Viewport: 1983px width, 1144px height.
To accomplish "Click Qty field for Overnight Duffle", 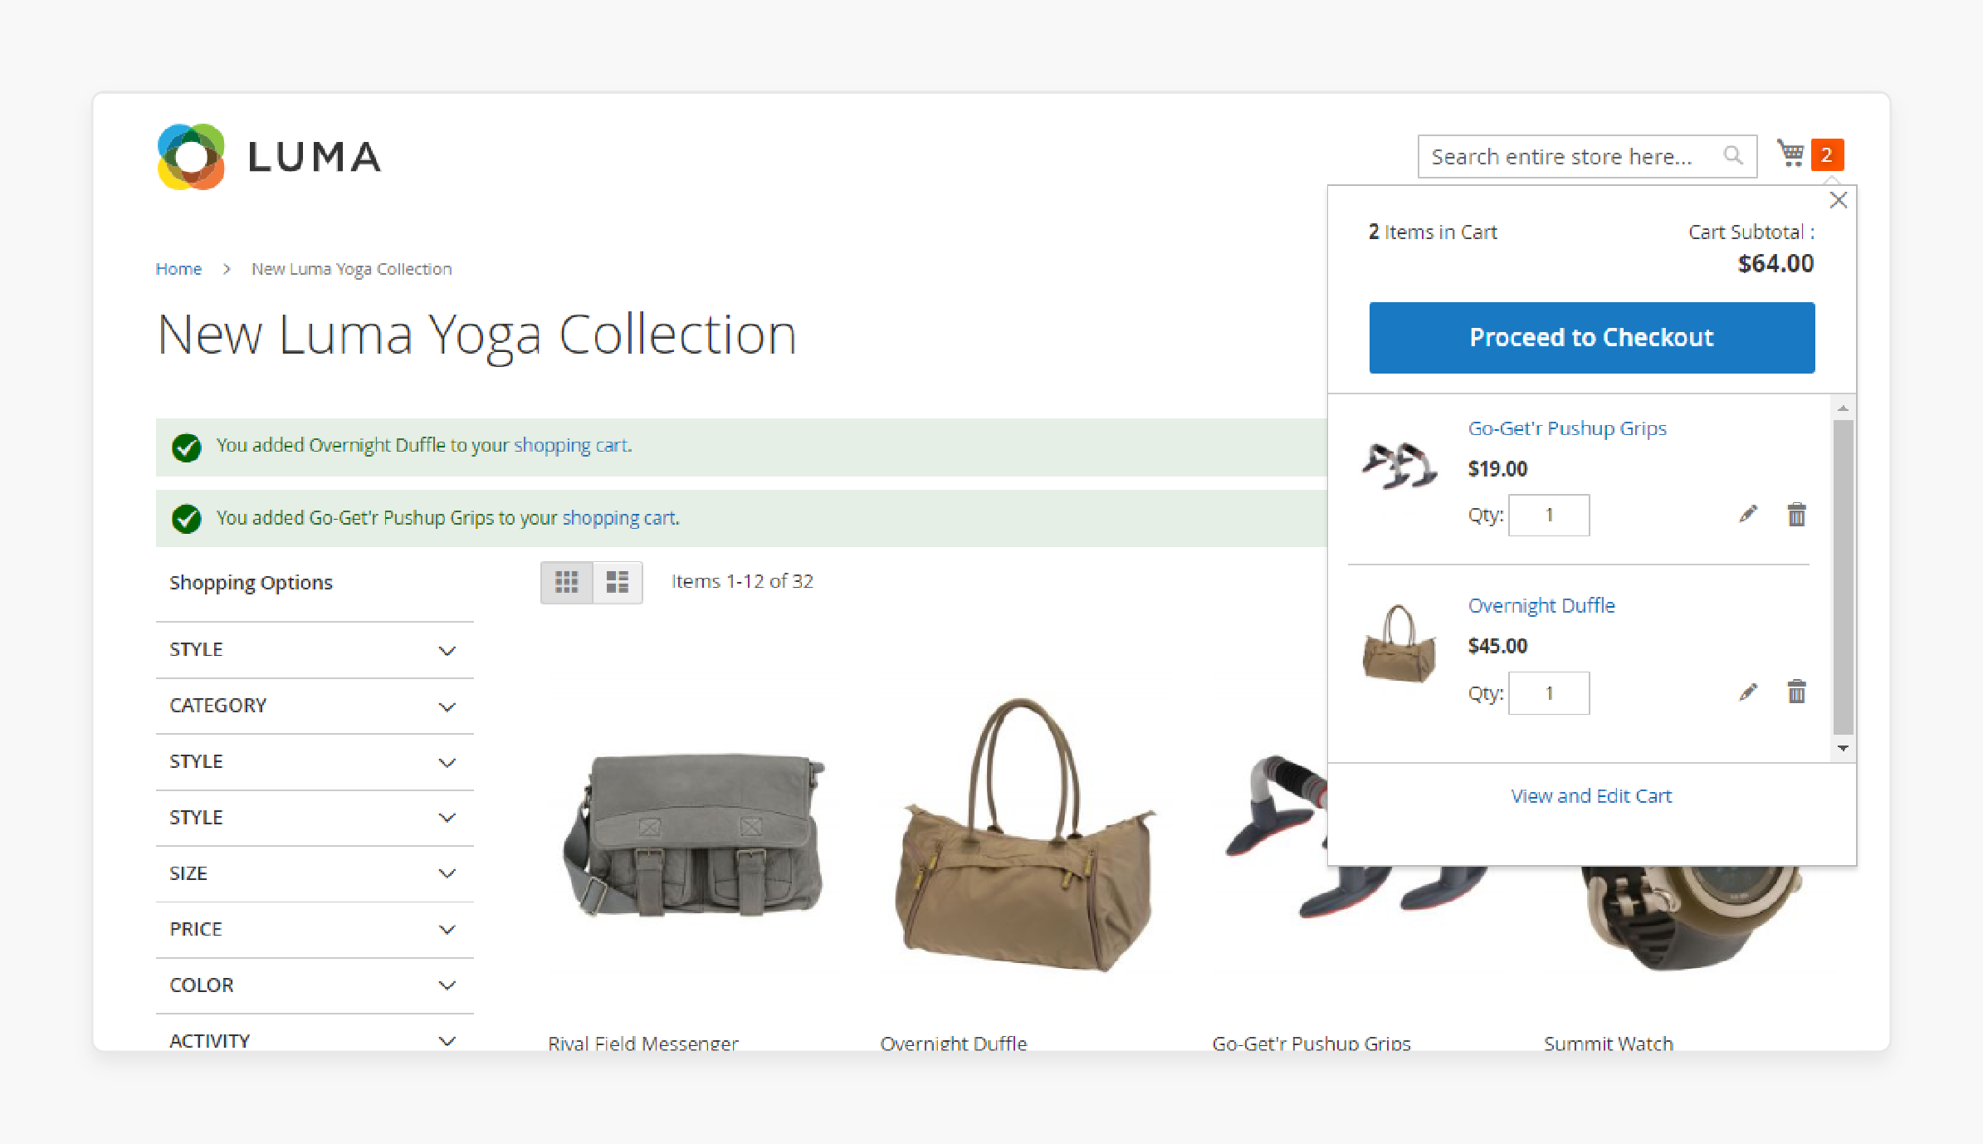I will [x=1549, y=693].
